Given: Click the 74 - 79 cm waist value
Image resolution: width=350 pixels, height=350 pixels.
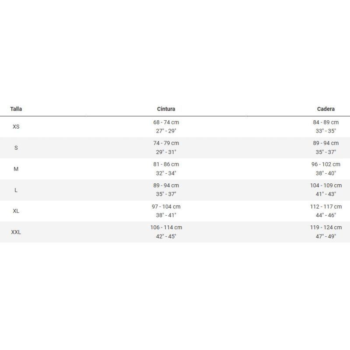Looking at the screenshot, I should point(166,143).
